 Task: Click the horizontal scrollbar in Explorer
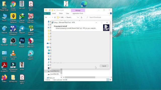(x=80, y=77)
